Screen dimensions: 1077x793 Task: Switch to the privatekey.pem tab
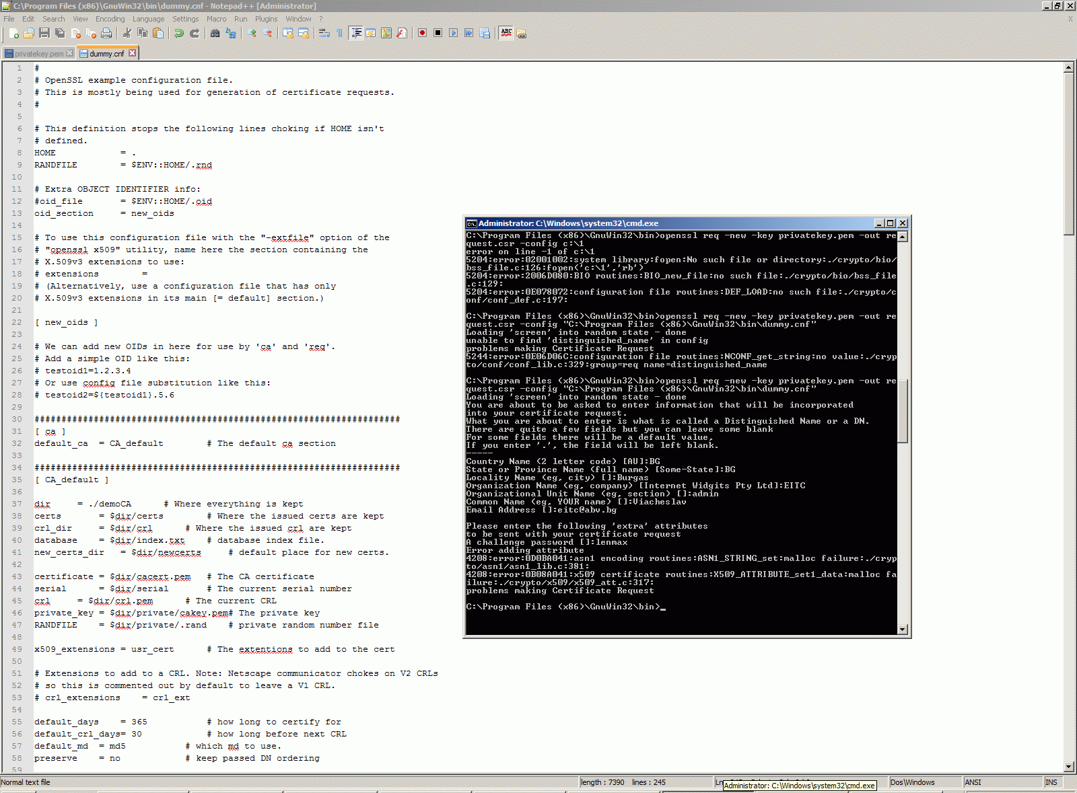[38, 53]
